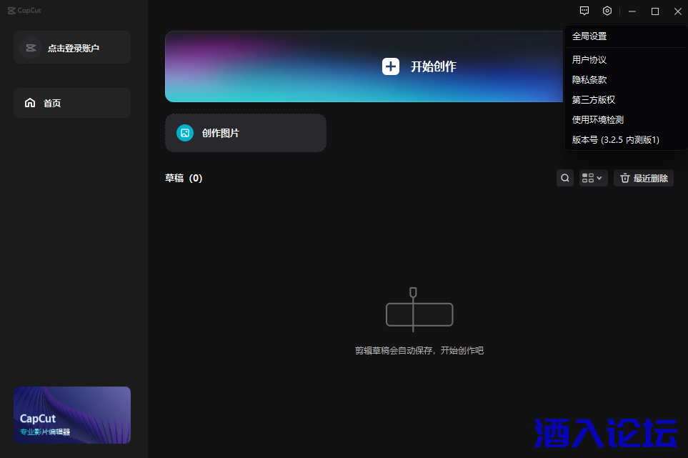Open 最近删除 recently deleted drafts
The height and width of the screenshot is (458, 688).
[649, 177]
